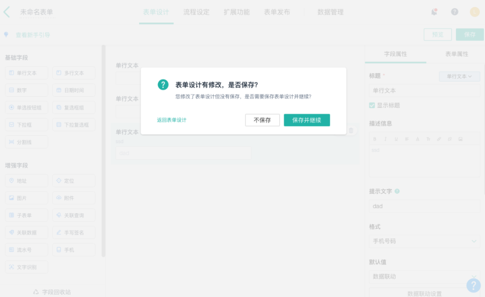Viewport: 485px width, 297px height.
Task: Add the 文字识别 field
Action: (27, 267)
